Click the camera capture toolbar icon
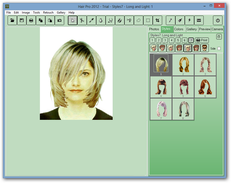 (x=60, y=20)
